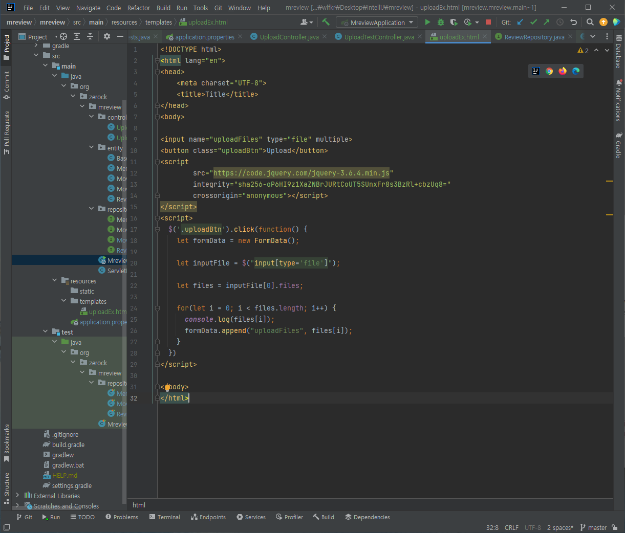
Task: Click html breadcrumb at editor bottom
Action: (139, 505)
